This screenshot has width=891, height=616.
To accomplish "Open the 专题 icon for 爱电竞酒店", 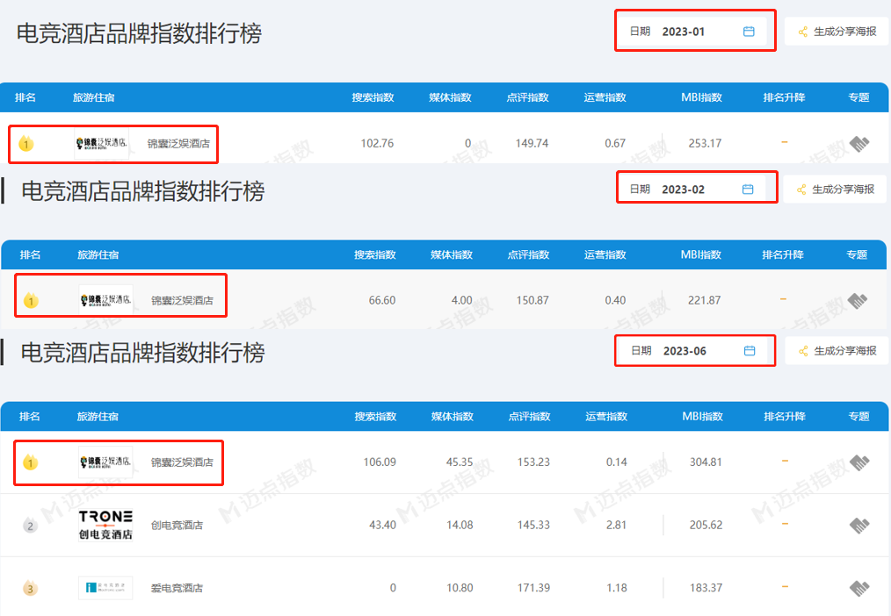I will (858, 588).
